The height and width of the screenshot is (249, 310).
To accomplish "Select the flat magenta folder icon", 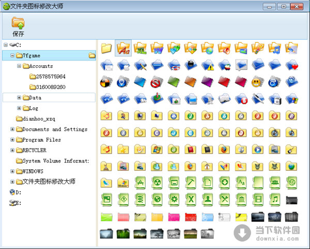I will coord(174,217).
